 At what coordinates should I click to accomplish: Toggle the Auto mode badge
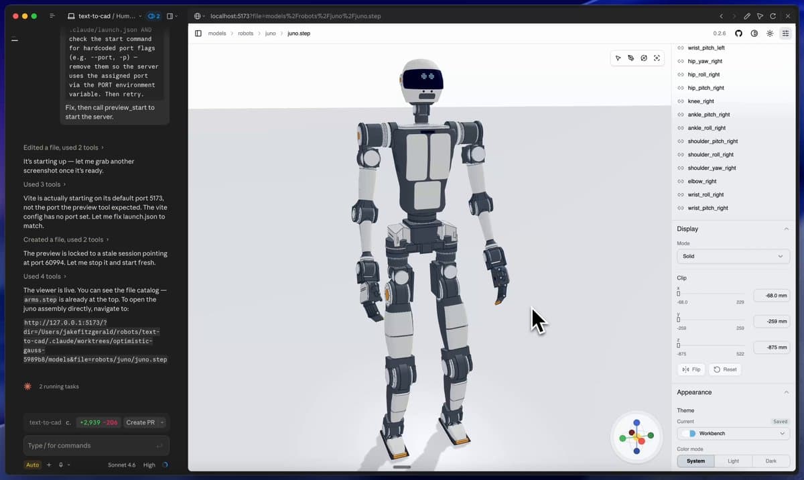(x=32, y=465)
